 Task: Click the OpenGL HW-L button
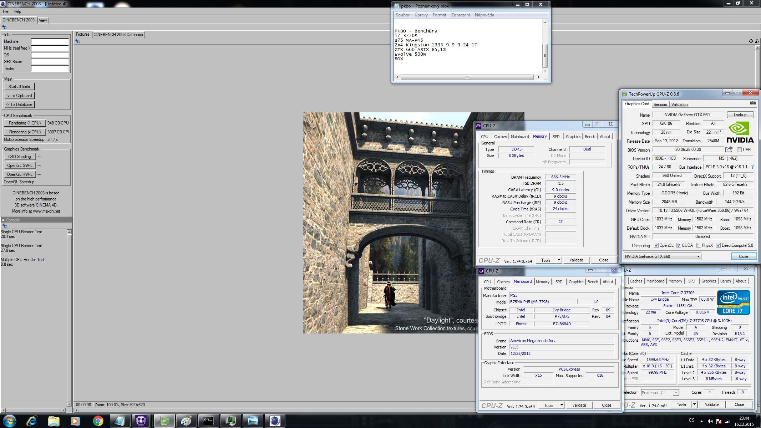click(20, 174)
